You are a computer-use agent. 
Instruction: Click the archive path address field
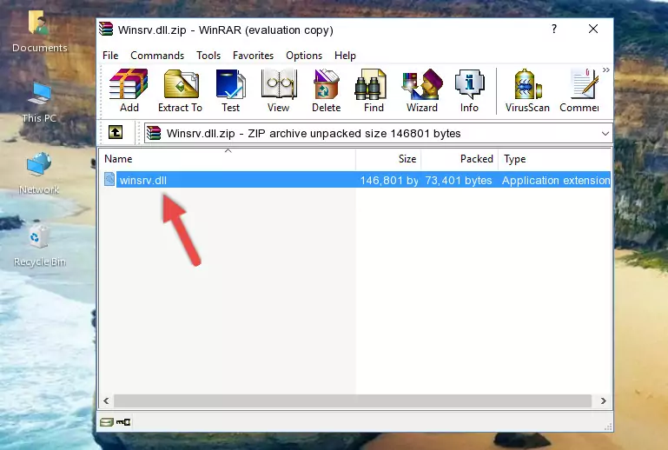379,134
